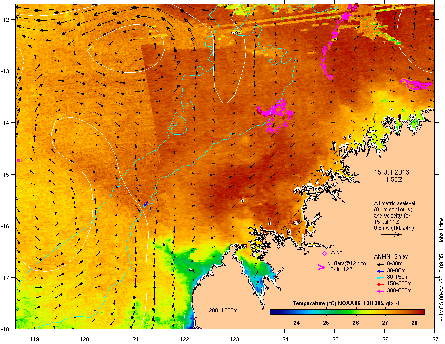Click the 80-150m depth label

[x=397, y=277]
